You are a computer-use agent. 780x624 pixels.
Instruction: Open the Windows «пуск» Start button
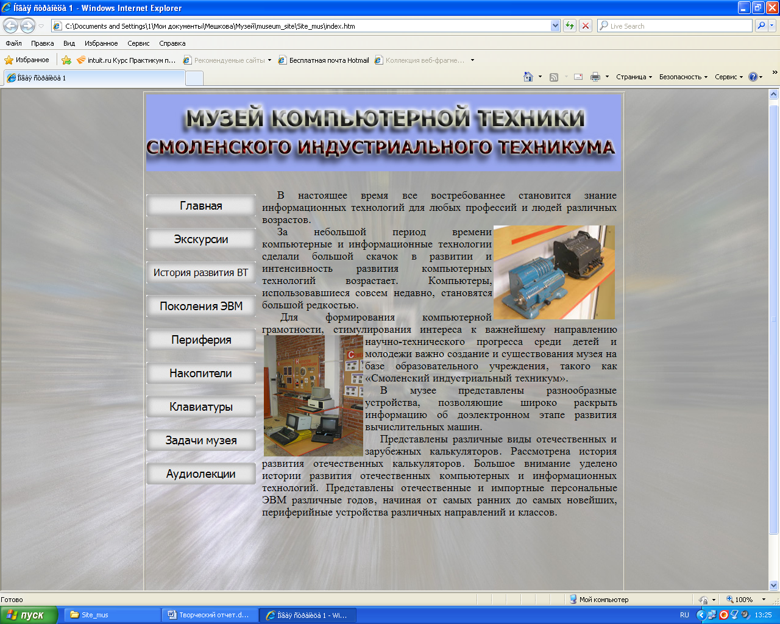[29, 615]
